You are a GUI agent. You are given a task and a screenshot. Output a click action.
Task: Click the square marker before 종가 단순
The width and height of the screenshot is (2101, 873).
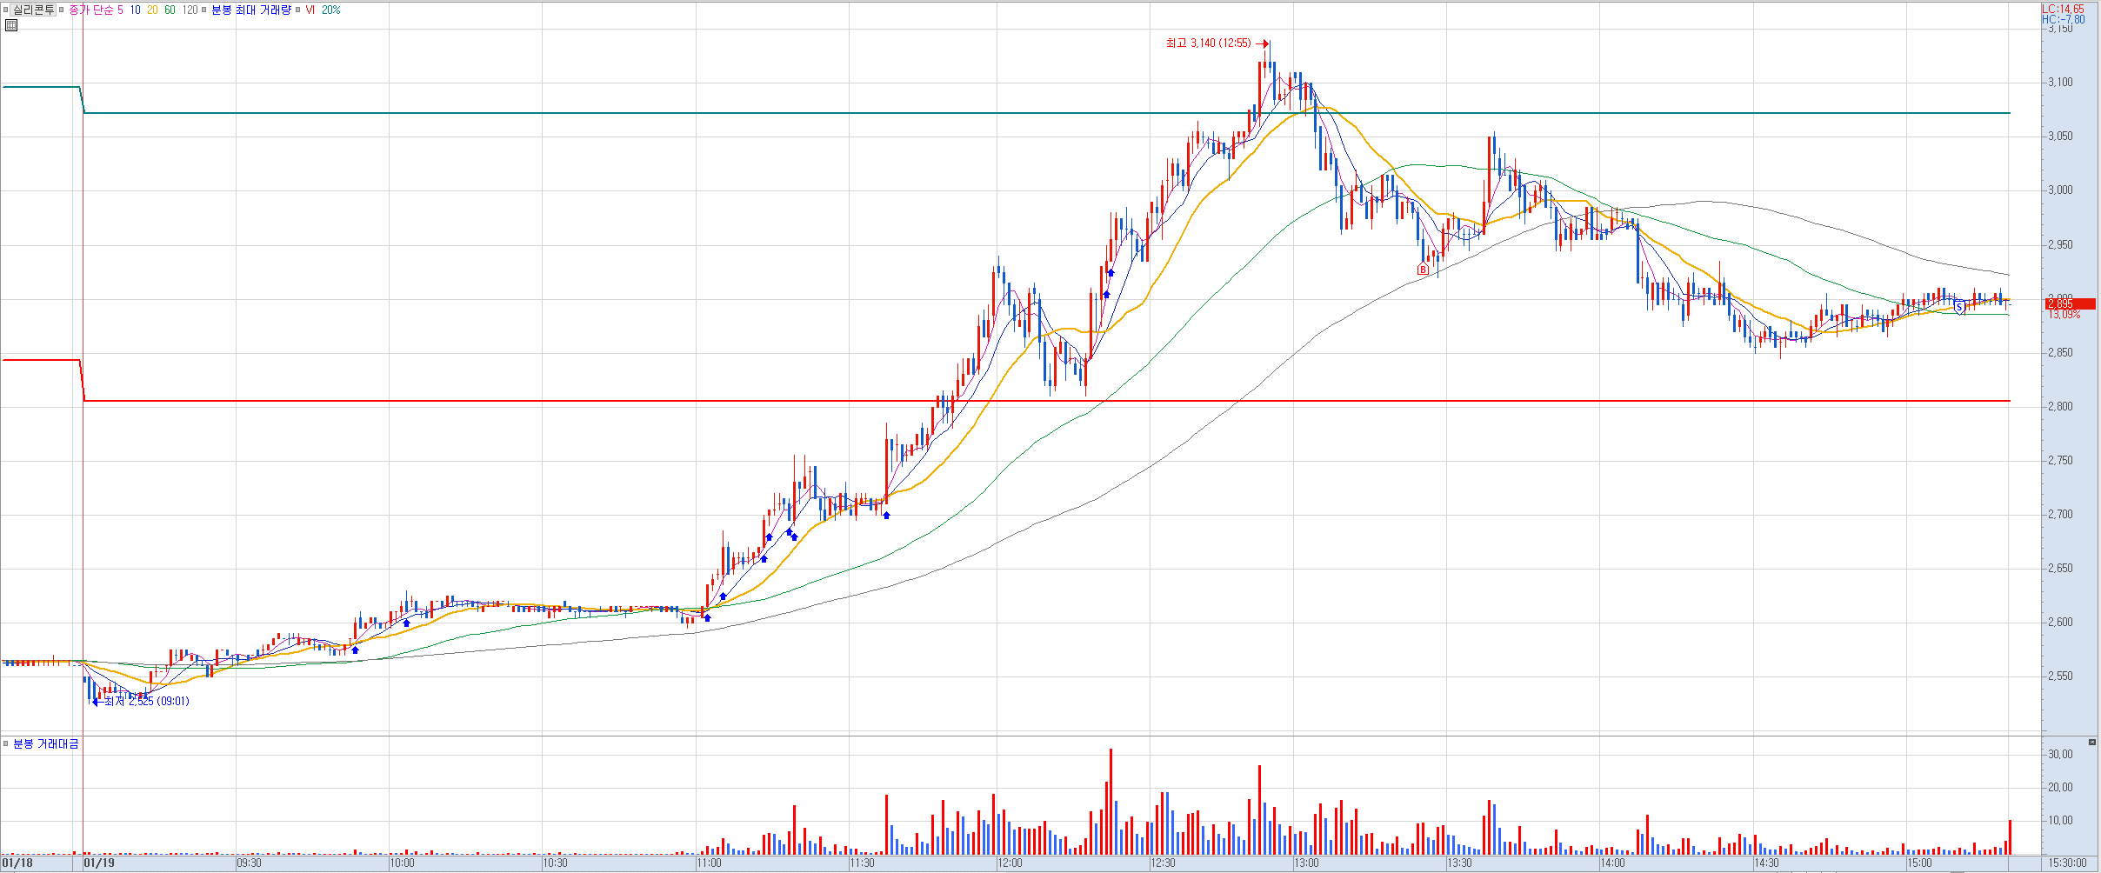coord(62,10)
